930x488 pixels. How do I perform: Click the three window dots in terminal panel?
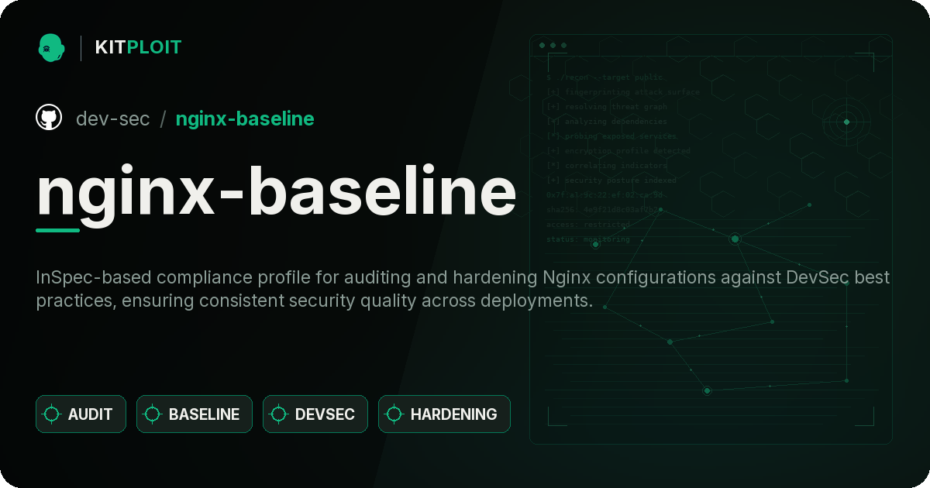click(553, 46)
